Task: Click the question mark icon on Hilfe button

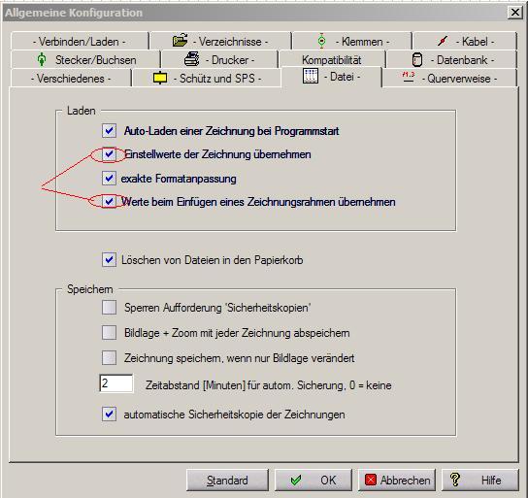Action: 455,480
